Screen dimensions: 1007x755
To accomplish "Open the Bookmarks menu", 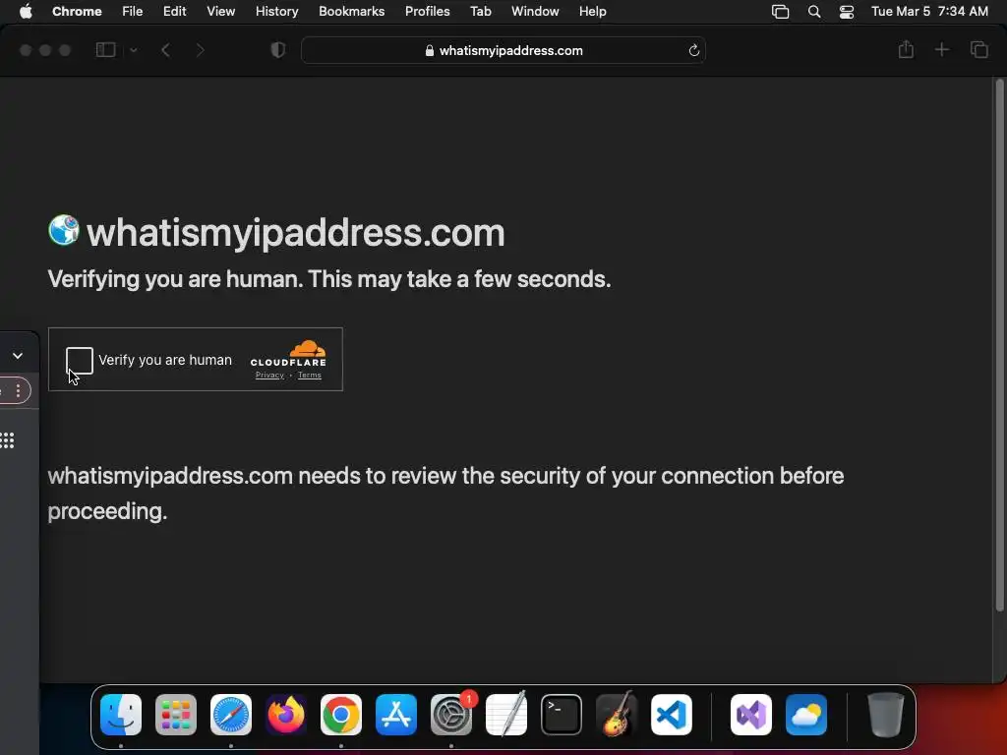I will [351, 12].
